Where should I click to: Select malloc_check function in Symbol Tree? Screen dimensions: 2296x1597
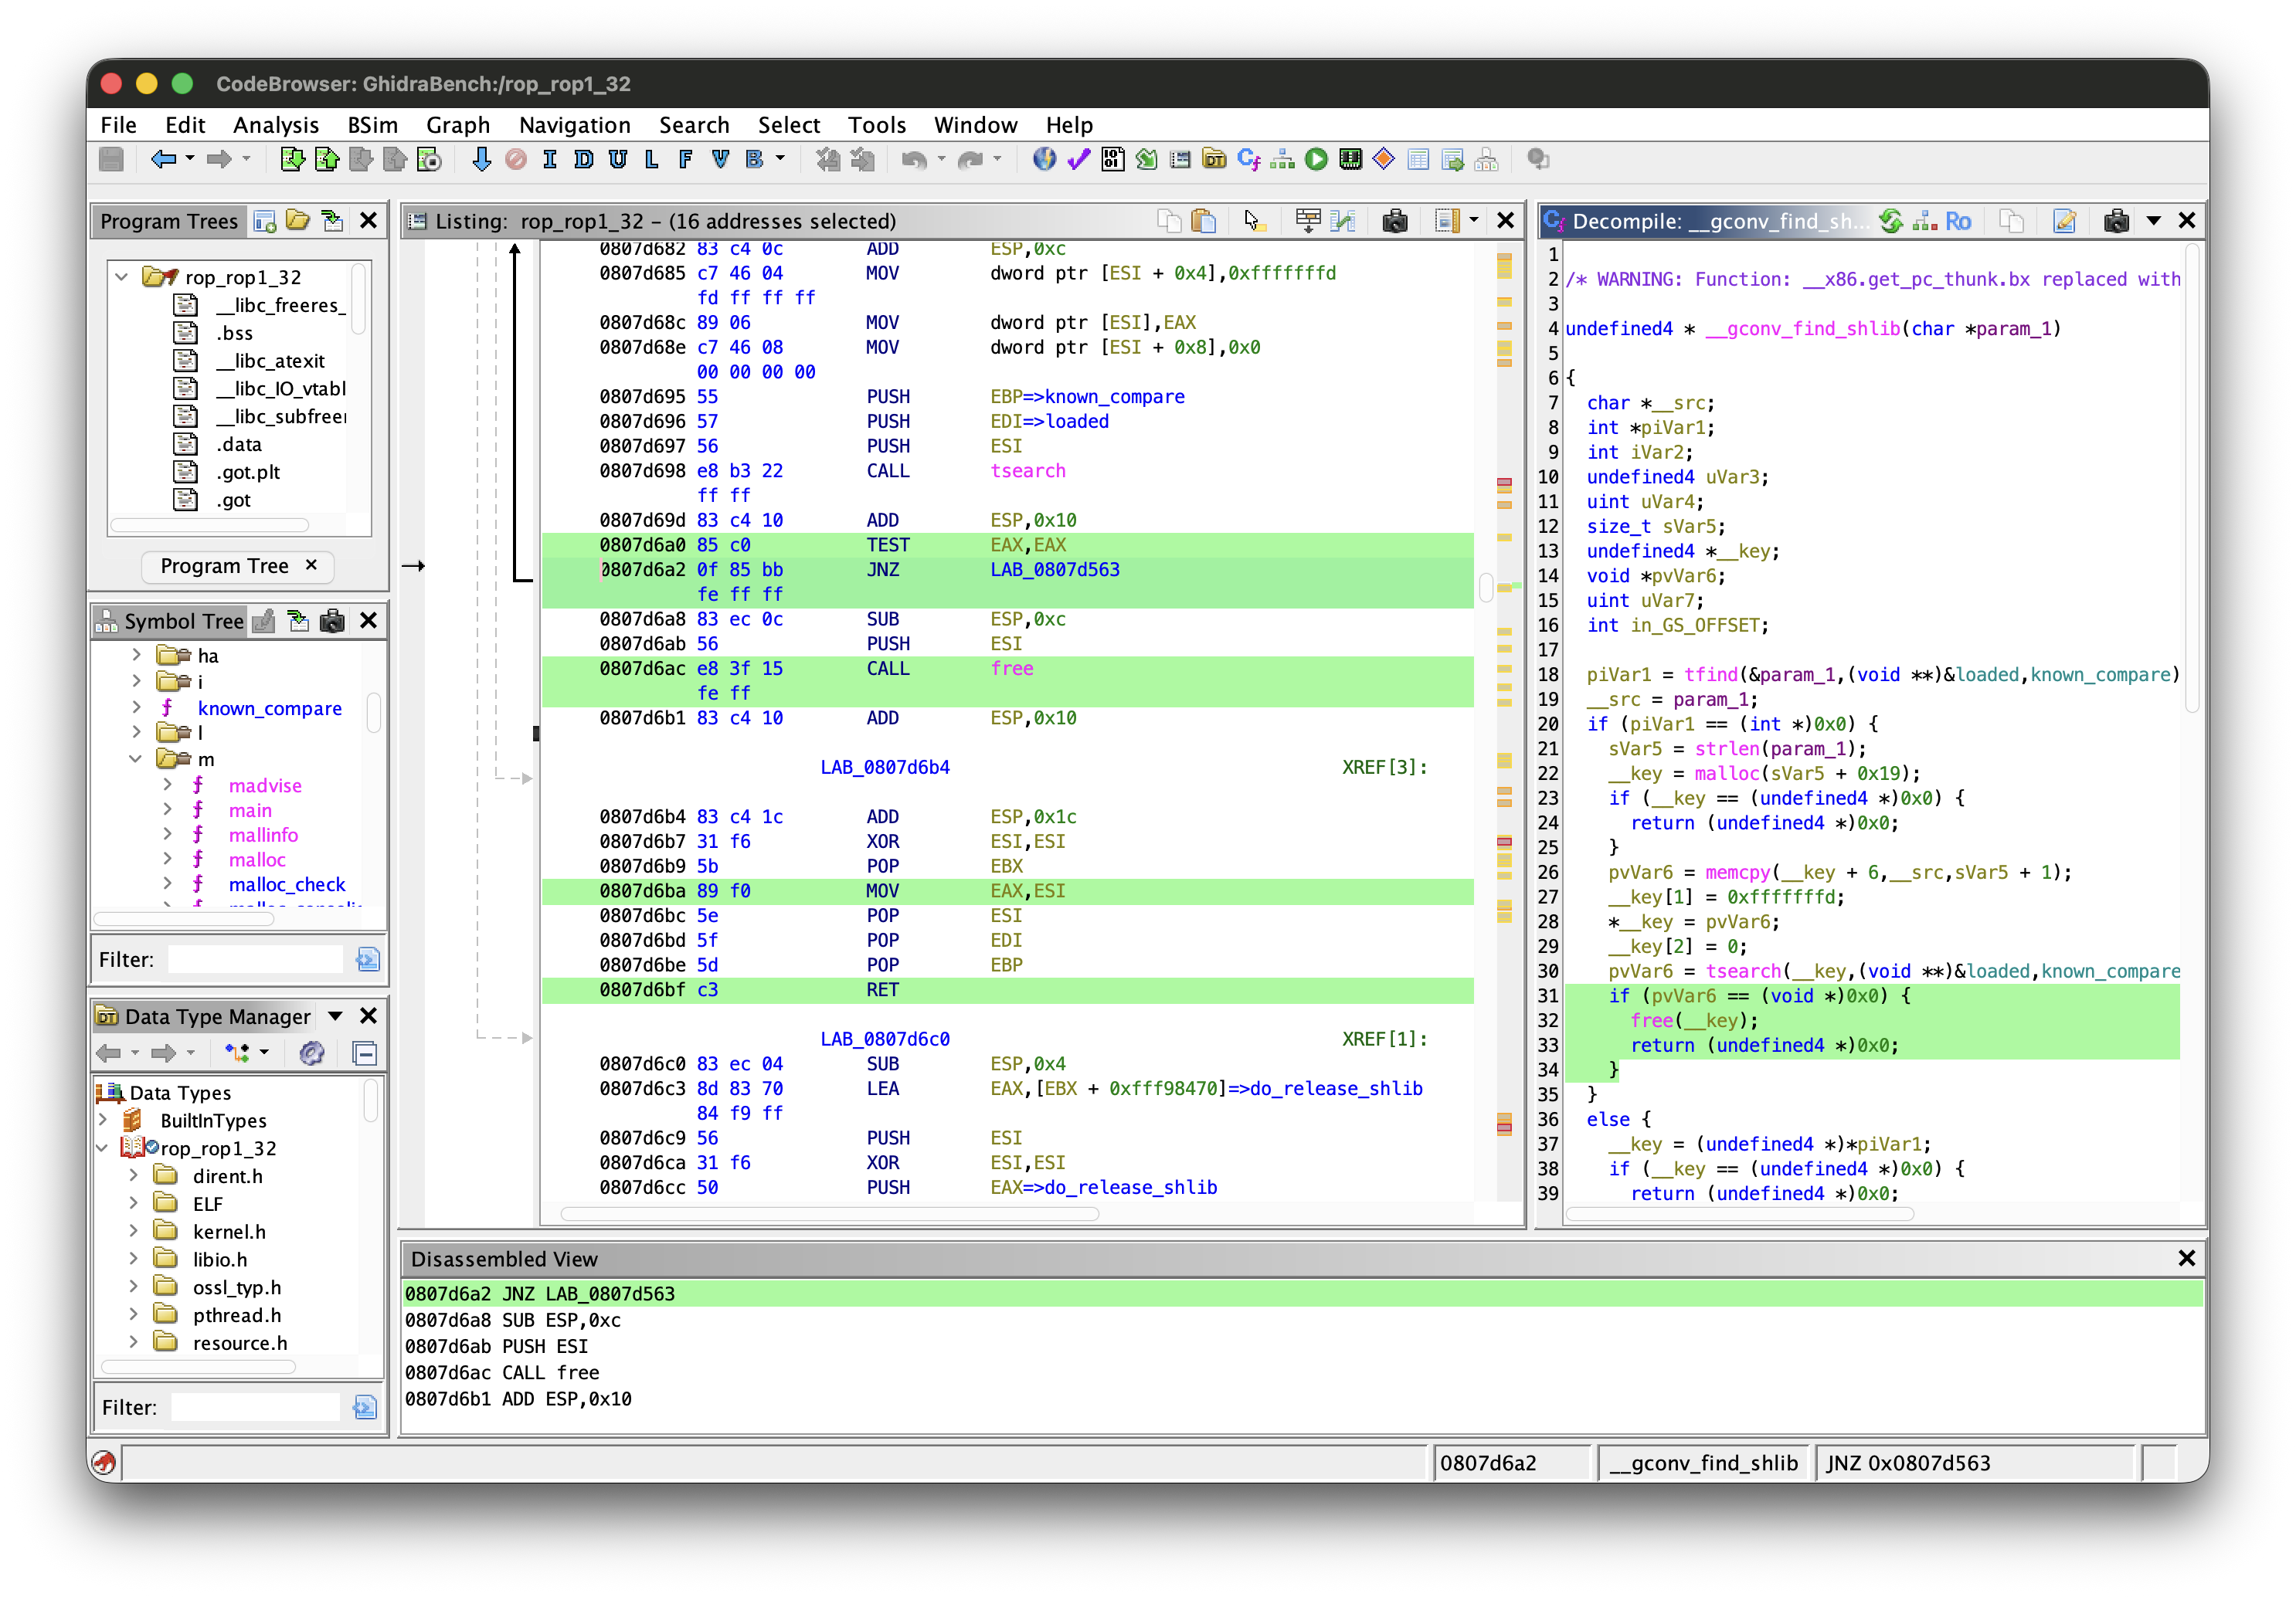pos(286,884)
